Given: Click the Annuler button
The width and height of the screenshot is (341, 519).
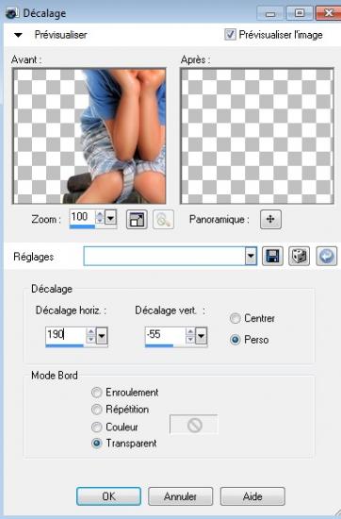Looking at the screenshot, I should [181, 496].
